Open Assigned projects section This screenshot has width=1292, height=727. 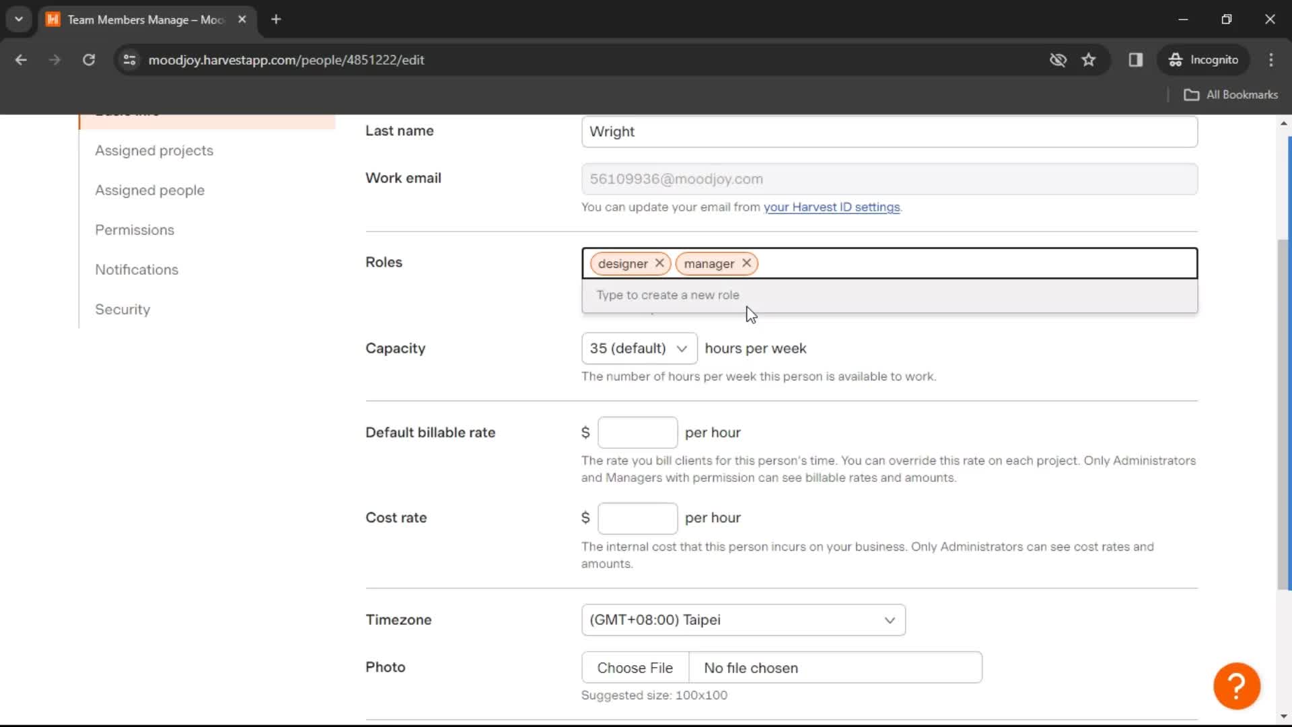tap(154, 151)
